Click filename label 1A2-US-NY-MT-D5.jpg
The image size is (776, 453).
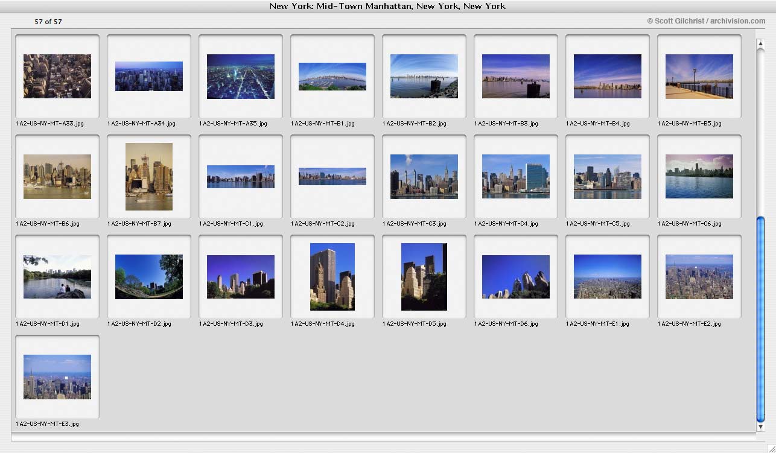point(415,324)
